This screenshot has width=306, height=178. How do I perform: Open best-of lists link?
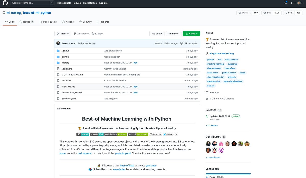coord(127,165)
